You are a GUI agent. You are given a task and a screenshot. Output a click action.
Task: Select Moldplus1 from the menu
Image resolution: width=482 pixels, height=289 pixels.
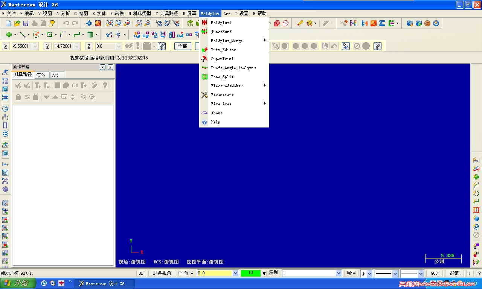coord(234,23)
